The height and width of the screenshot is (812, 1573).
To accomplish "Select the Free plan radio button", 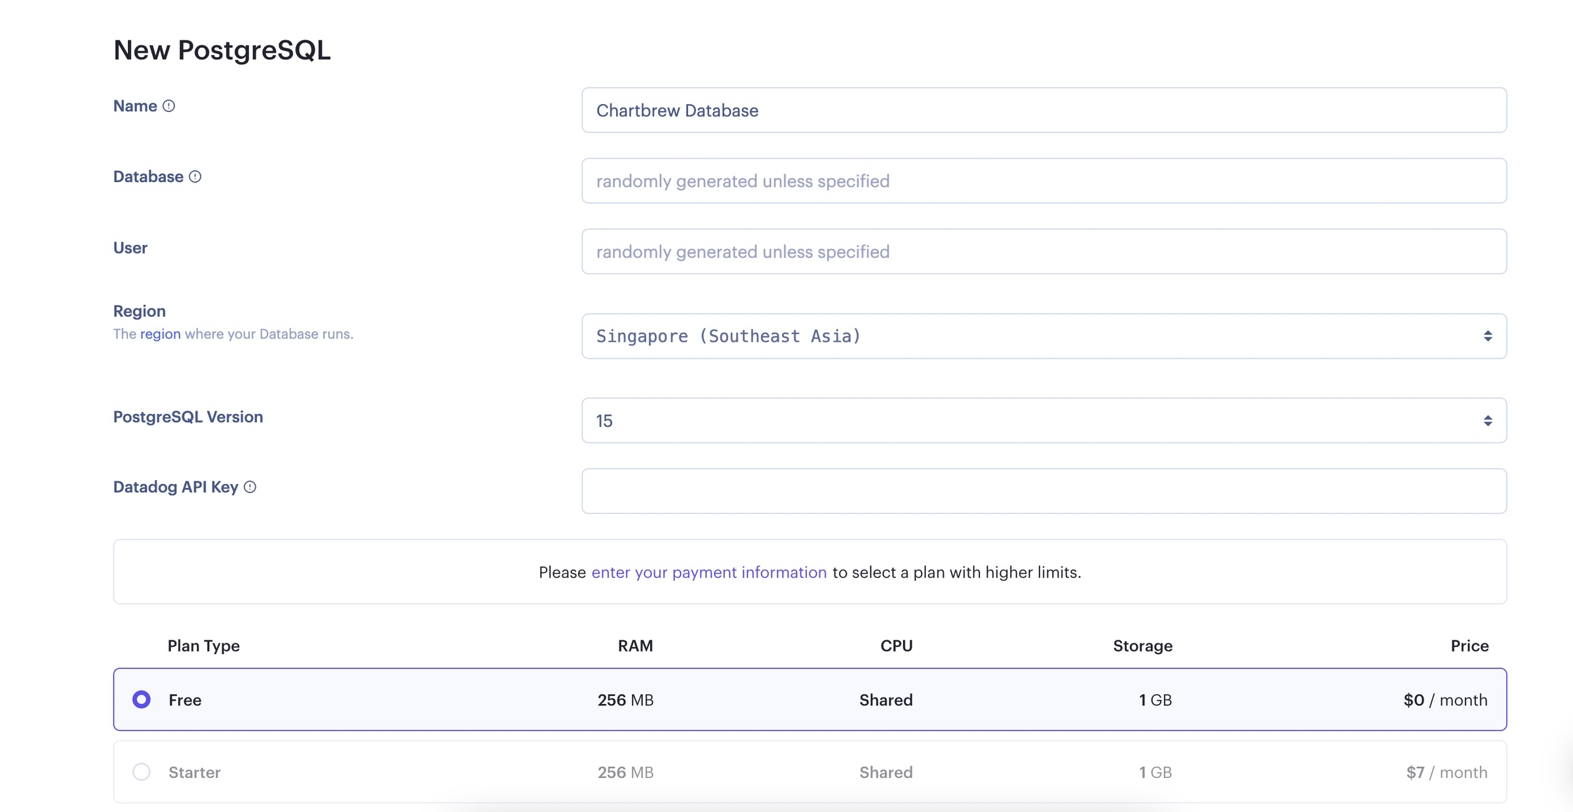I will click(141, 699).
